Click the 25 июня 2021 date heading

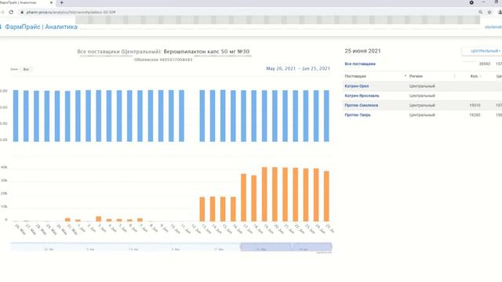coord(362,51)
